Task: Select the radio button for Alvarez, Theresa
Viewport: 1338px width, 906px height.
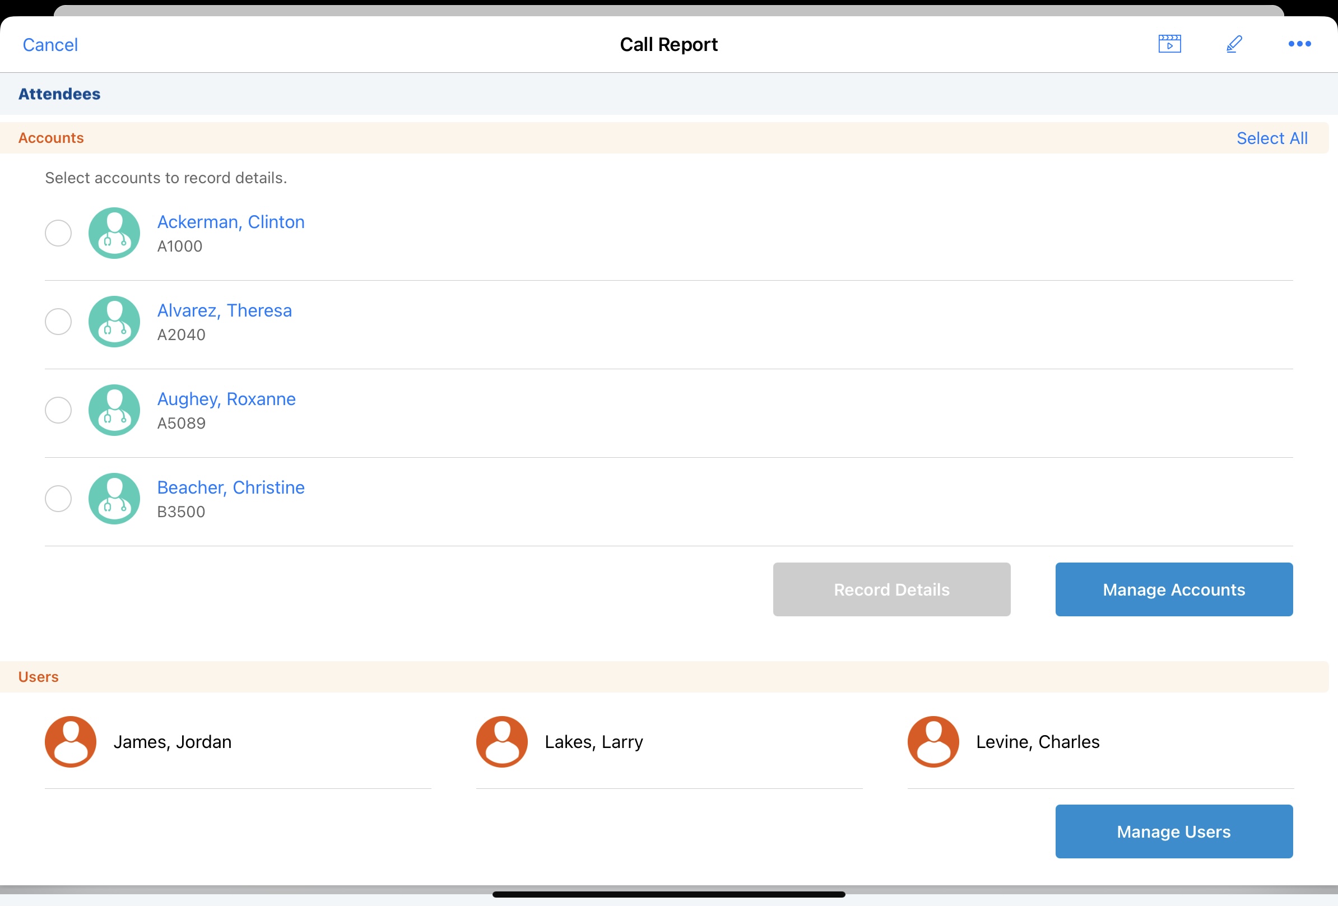Action: (x=58, y=322)
